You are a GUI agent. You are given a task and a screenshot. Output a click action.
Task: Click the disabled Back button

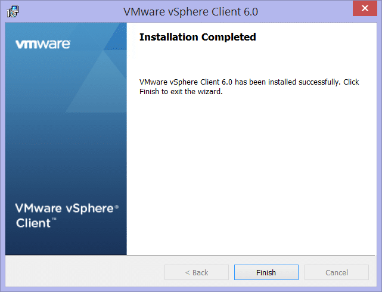tap(196, 272)
